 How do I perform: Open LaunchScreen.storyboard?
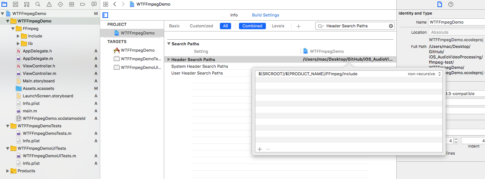tap(48, 96)
